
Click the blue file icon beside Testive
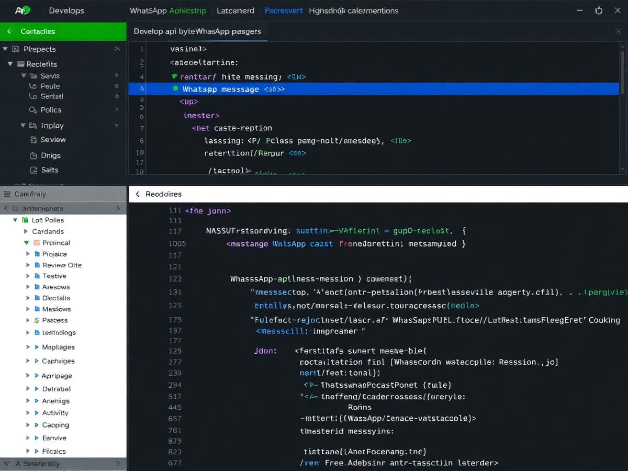37,276
